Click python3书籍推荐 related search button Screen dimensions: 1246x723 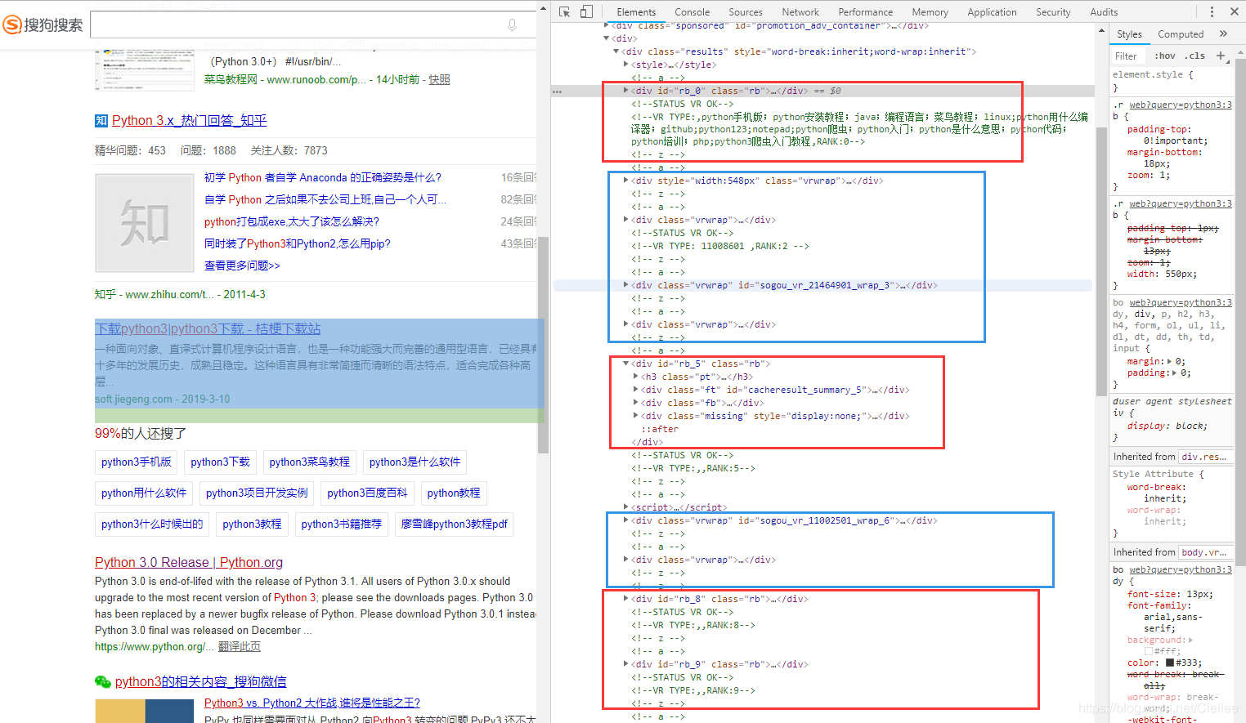(x=341, y=524)
